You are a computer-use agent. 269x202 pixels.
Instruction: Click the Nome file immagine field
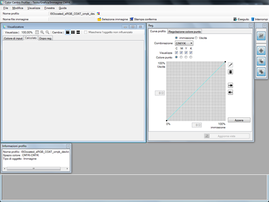click(x=72, y=19)
